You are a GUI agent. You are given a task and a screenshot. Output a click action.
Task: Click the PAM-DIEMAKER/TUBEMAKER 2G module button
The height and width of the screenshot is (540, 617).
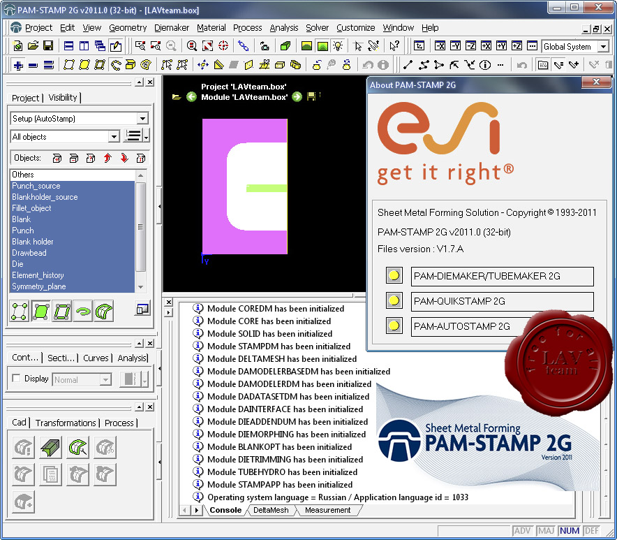coord(502,276)
